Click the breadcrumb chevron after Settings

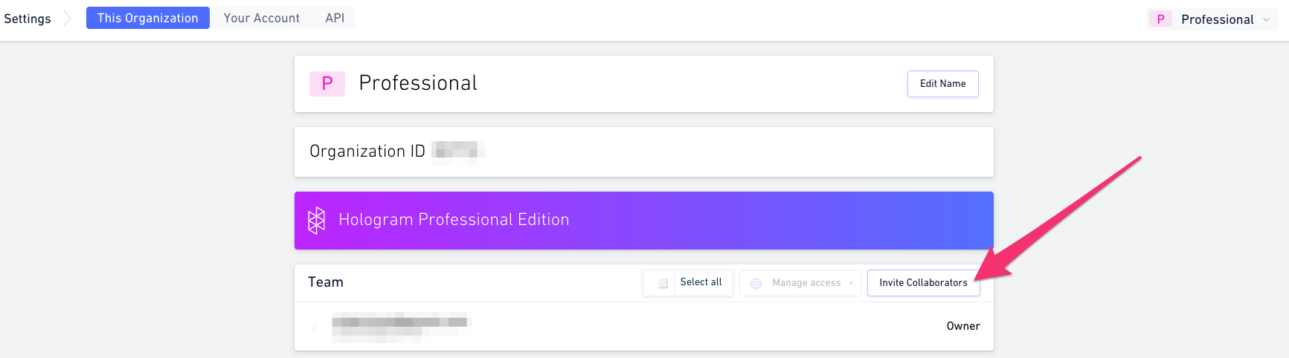point(68,18)
